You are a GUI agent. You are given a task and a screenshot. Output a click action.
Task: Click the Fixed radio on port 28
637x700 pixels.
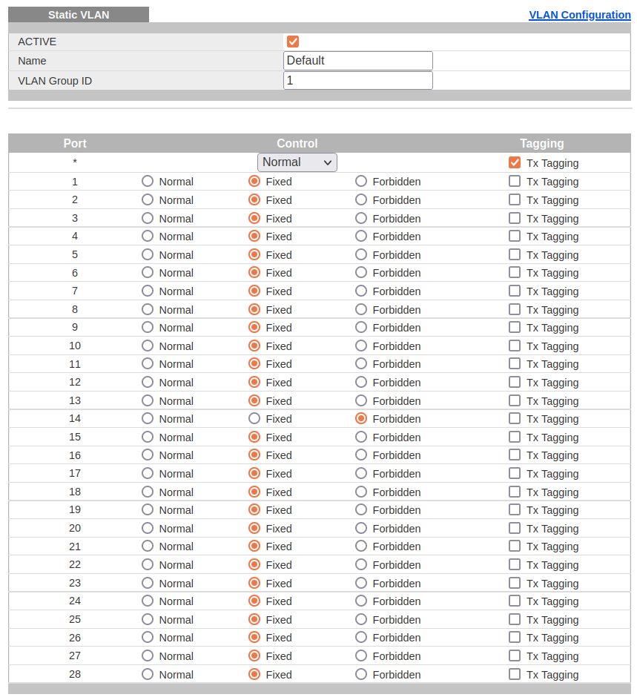coord(254,674)
